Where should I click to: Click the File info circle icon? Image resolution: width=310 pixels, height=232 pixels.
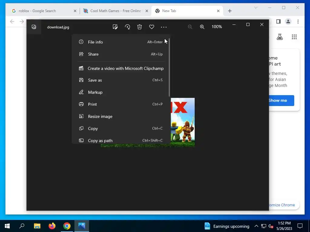81,42
